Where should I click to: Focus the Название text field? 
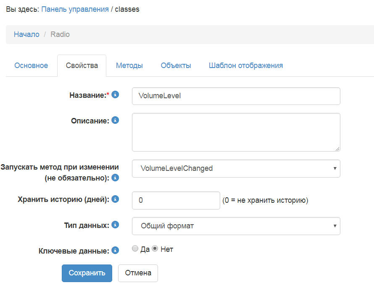coord(236,96)
